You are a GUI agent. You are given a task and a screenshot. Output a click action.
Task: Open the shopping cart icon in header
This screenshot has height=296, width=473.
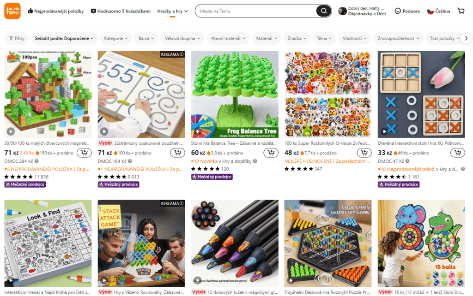461,11
